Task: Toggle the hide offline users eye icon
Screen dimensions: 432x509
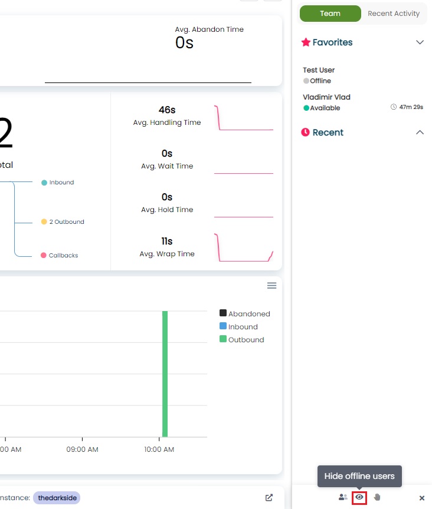Action: (x=359, y=497)
